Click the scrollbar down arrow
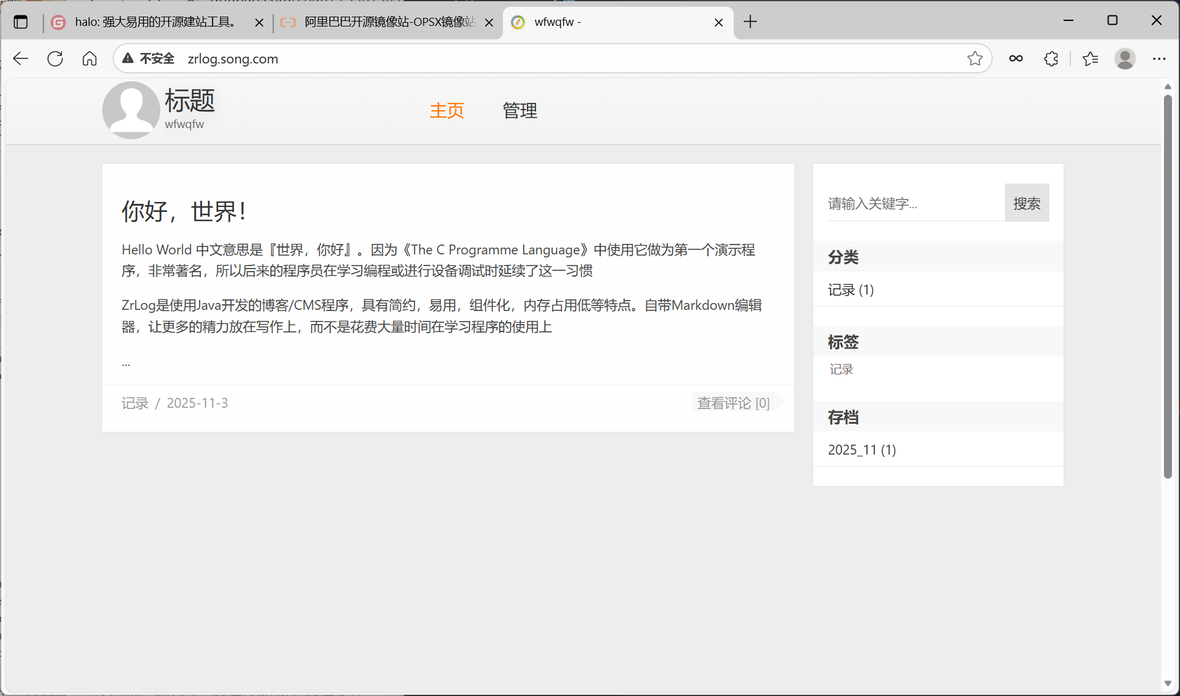This screenshot has width=1180, height=696. click(x=1168, y=683)
